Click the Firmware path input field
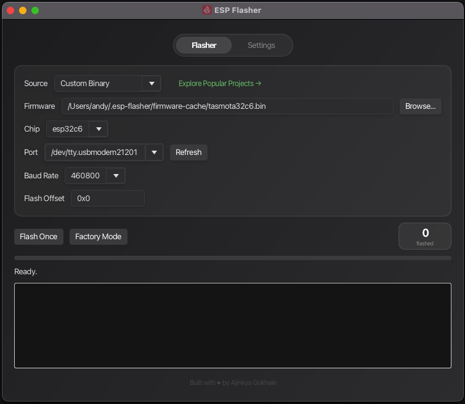The height and width of the screenshot is (404, 465). [227, 106]
